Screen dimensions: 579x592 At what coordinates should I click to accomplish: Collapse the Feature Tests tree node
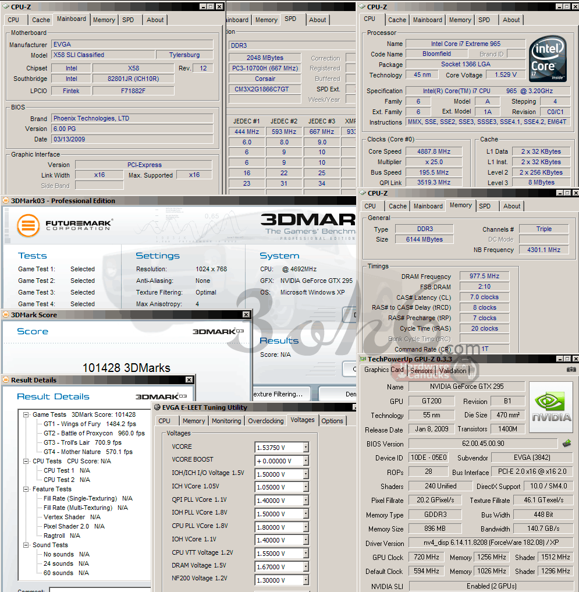point(26,489)
